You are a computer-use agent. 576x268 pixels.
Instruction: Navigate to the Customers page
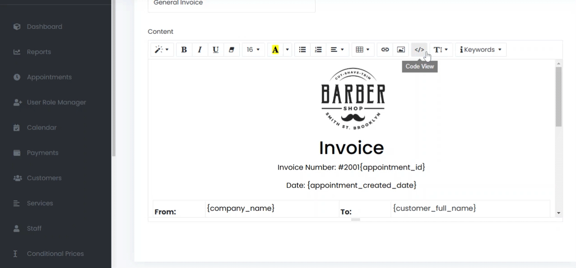point(44,178)
